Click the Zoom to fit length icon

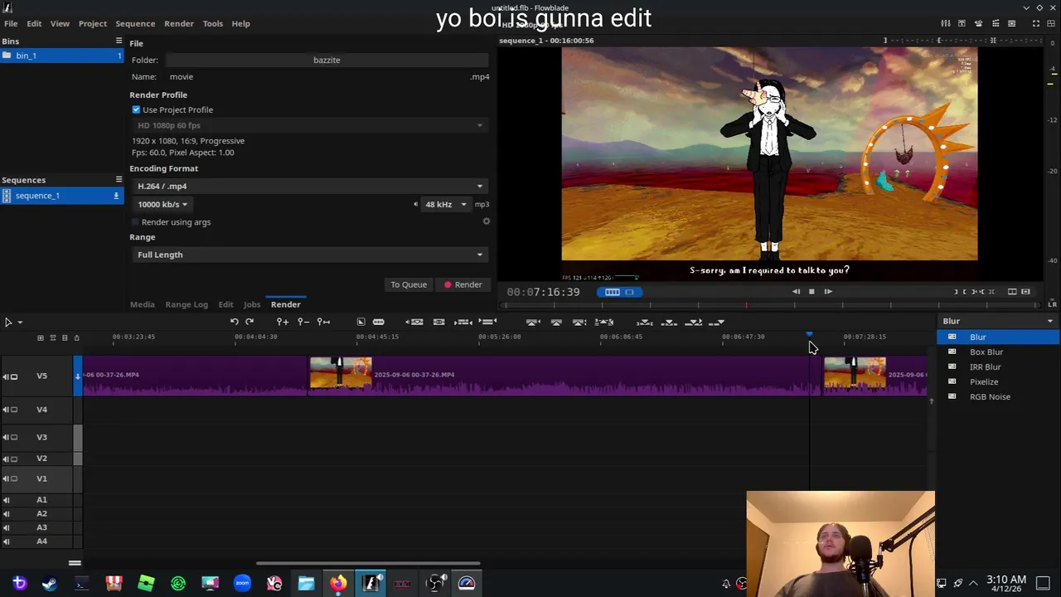(x=324, y=322)
